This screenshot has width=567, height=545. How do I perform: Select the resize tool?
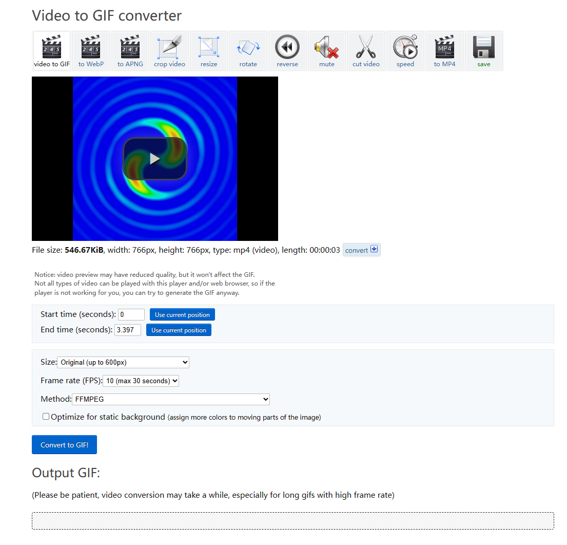[209, 51]
